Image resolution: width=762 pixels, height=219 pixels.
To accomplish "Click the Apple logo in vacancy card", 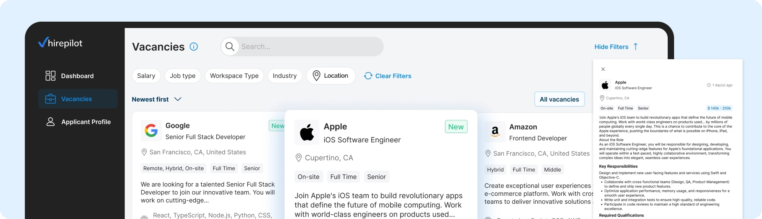I will point(307,132).
